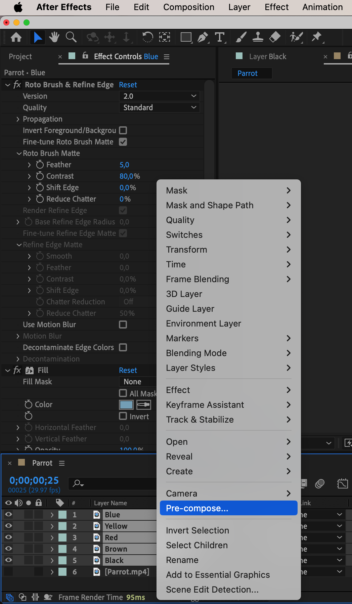Viewport: 352px width, 604px height.
Task: Collapse the Roto Brush & Refine Edge effect
Action: [x=8, y=85]
